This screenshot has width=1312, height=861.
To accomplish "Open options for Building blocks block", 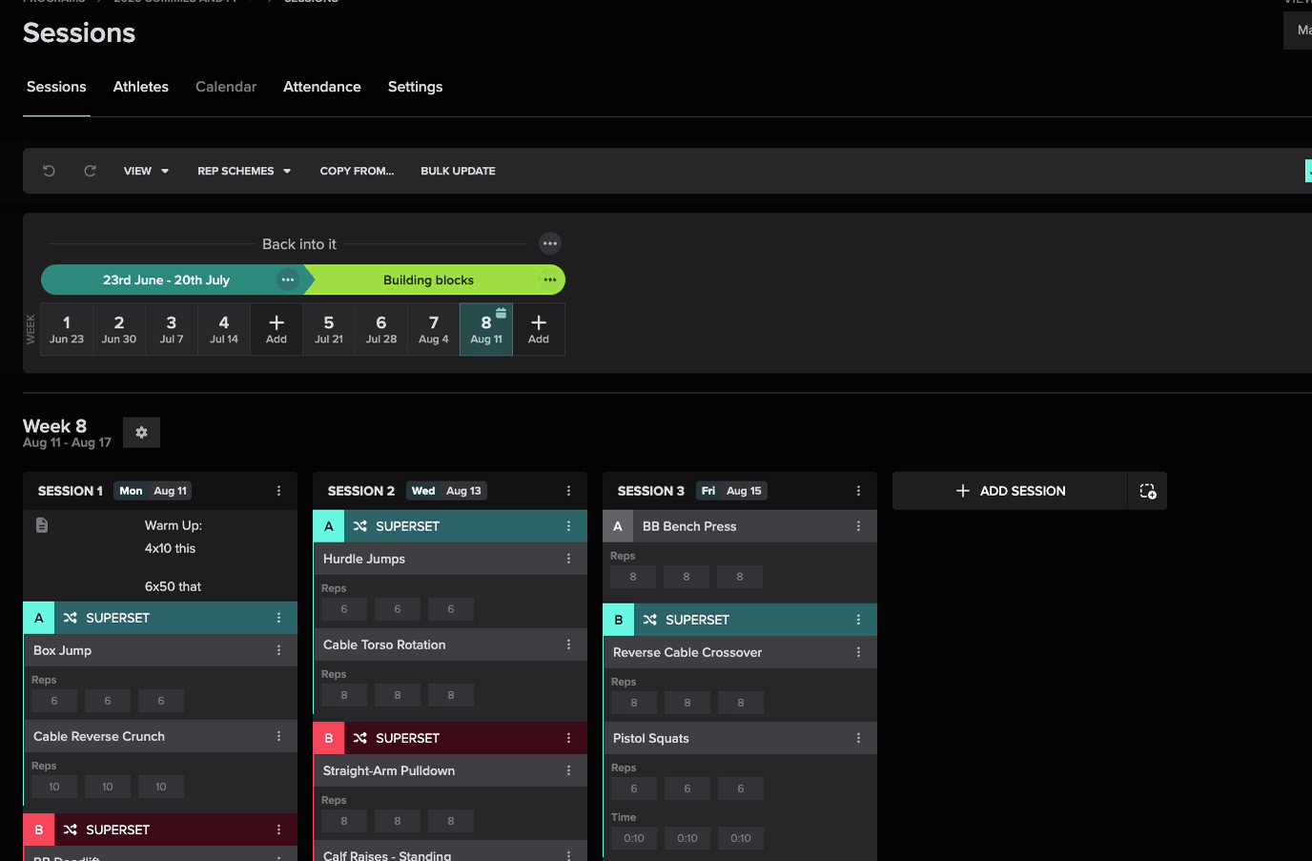I will pyautogui.click(x=550, y=279).
